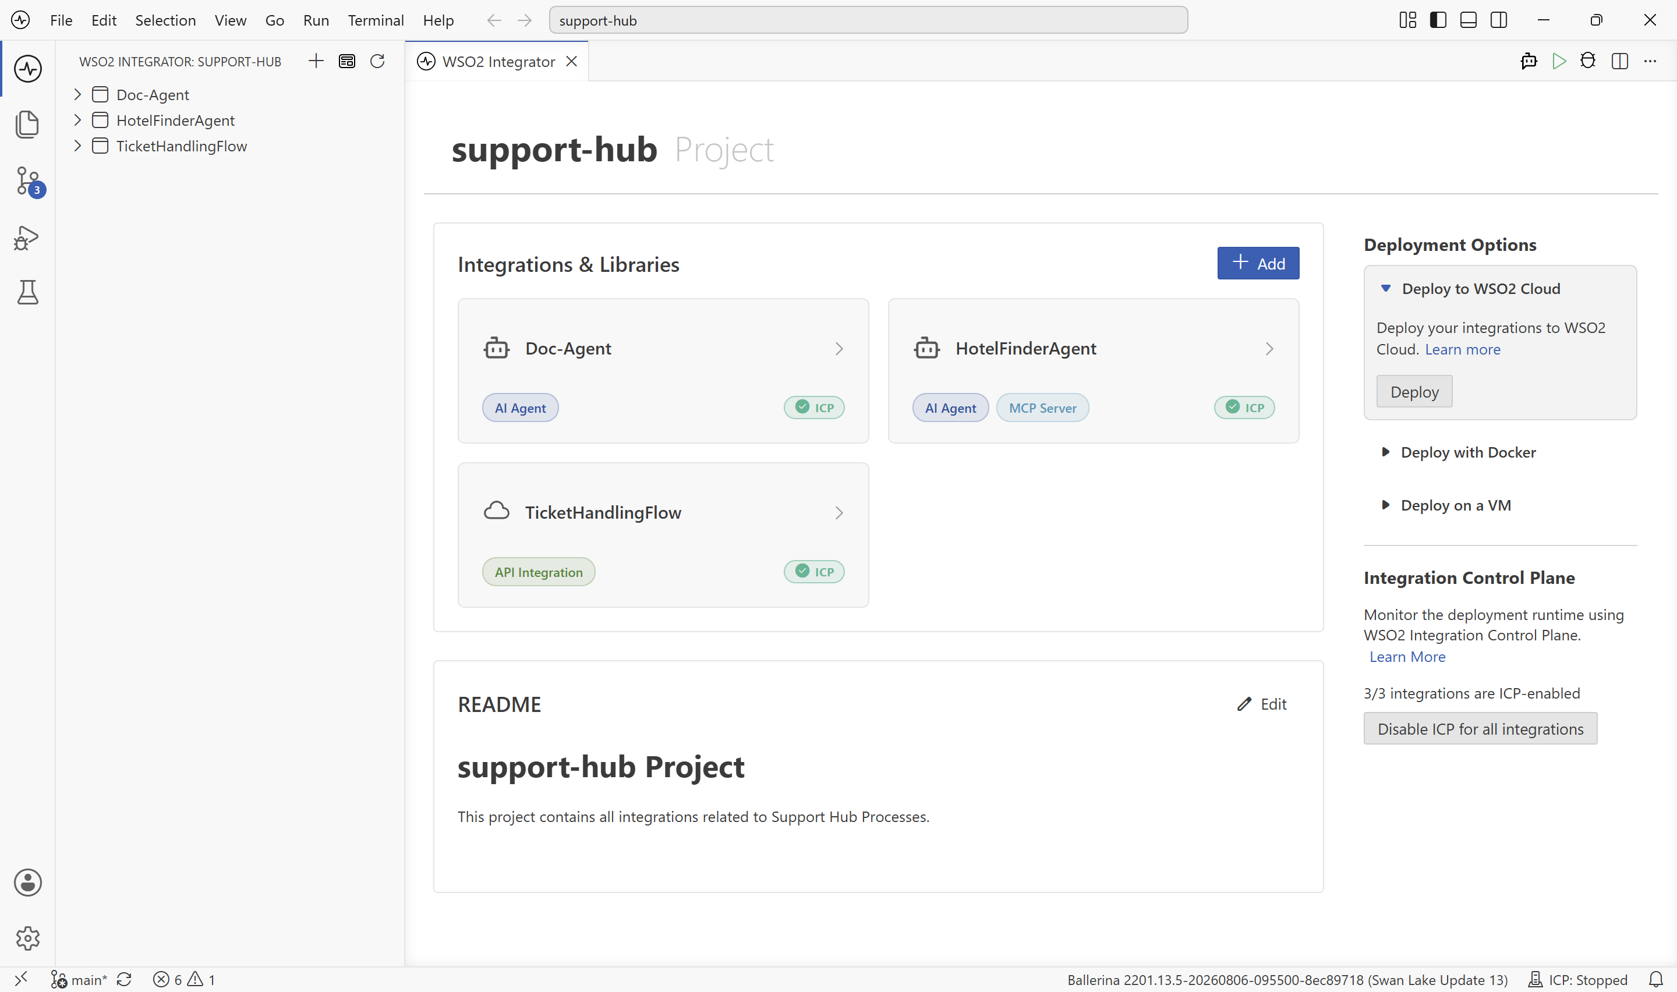The width and height of the screenshot is (1677, 992).
Task: Open Source Control with 3 changes
Action: click(29, 181)
